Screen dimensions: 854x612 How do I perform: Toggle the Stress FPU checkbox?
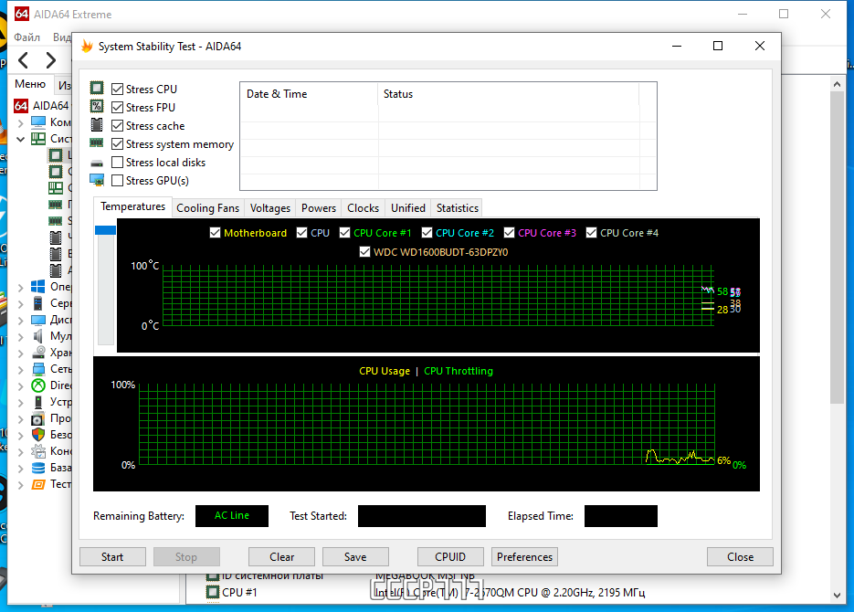point(117,107)
